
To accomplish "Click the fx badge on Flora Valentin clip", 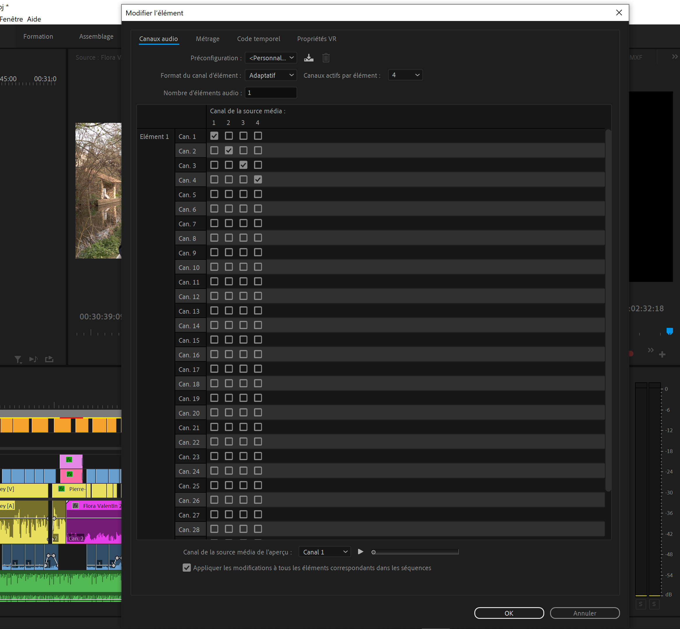I will [75, 506].
